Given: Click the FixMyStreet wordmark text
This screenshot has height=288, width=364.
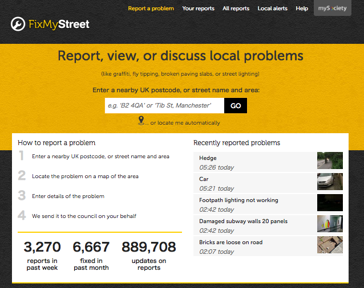Looking at the screenshot, I should pyautogui.click(x=59, y=24).
